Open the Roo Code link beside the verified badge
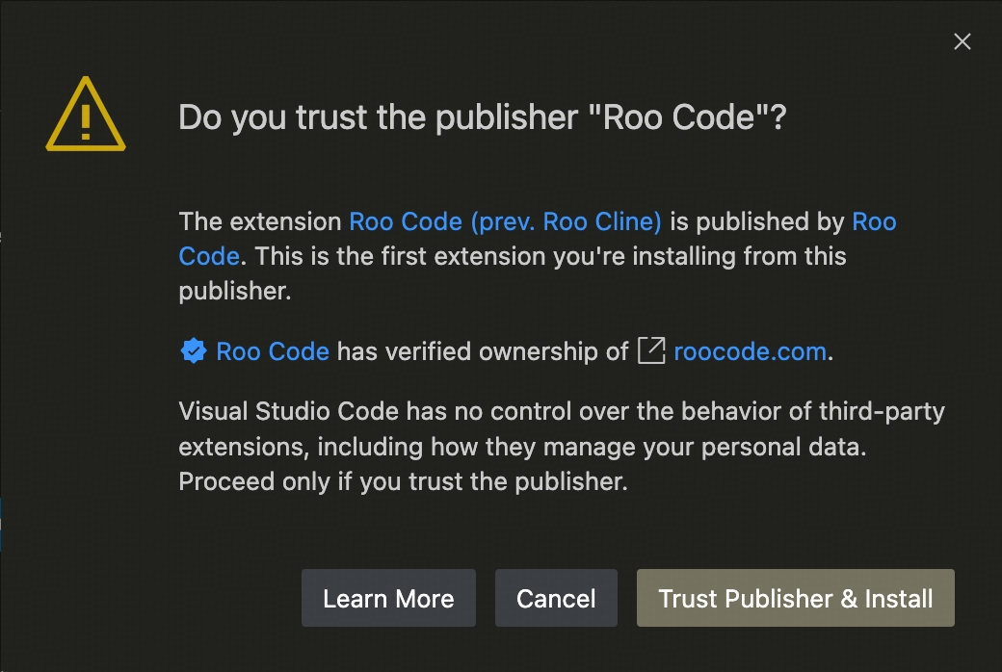1002x672 pixels. (x=273, y=351)
